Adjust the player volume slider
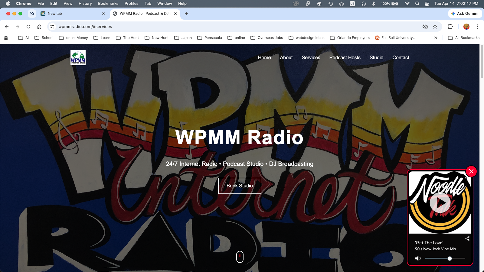 point(445,258)
